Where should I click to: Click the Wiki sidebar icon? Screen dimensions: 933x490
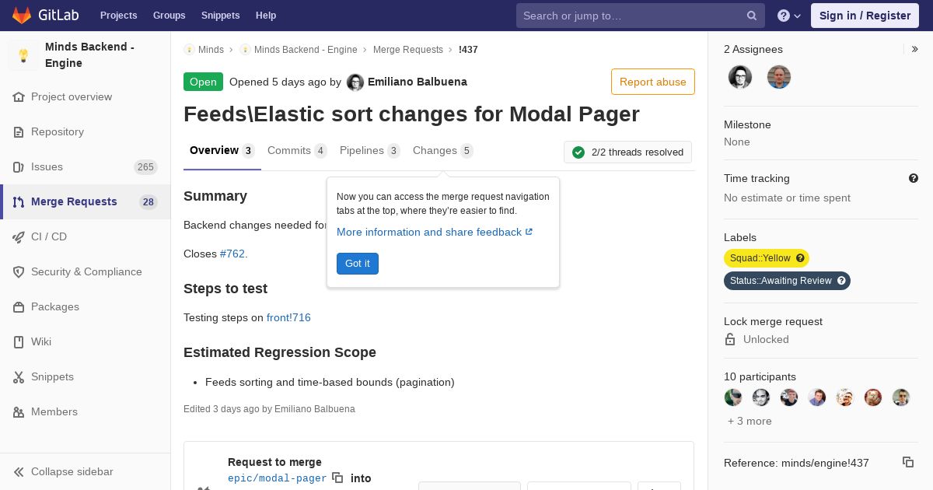[19, 341]
